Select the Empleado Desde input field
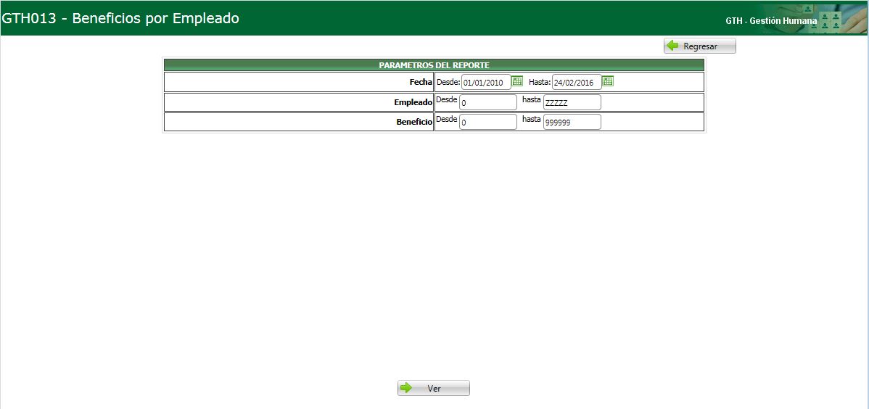The height and width of the screenshot is (409, 869). [488, 102]
